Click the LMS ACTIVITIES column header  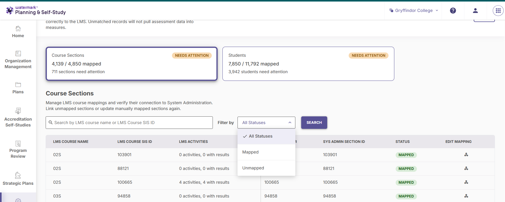pos(193,142)
